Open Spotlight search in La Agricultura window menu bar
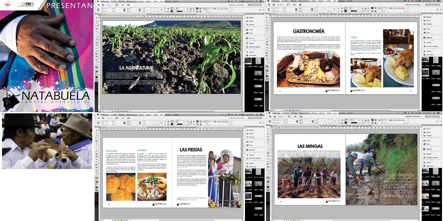 pos(257,1)
